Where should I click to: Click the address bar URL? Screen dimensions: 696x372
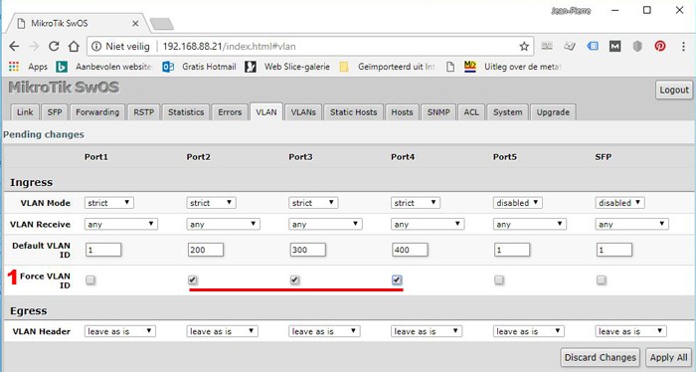pos(229,46)
